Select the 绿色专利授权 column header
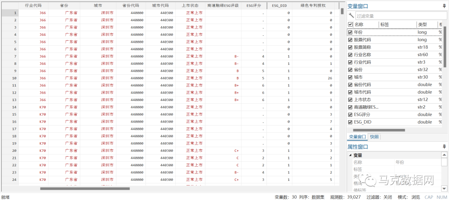 (x=313, y=5)
